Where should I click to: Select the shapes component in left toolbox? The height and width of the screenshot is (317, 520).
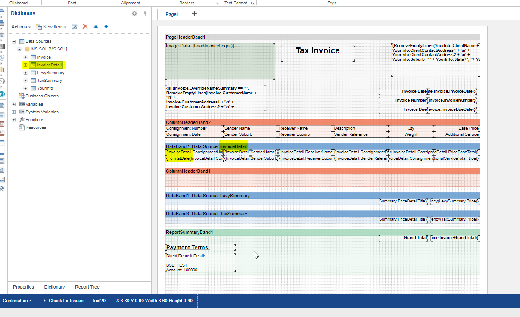tap(2, 57)
